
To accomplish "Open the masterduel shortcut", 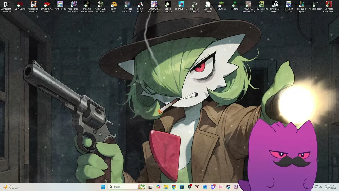I will pyautogui.click(x=74, y=7).
